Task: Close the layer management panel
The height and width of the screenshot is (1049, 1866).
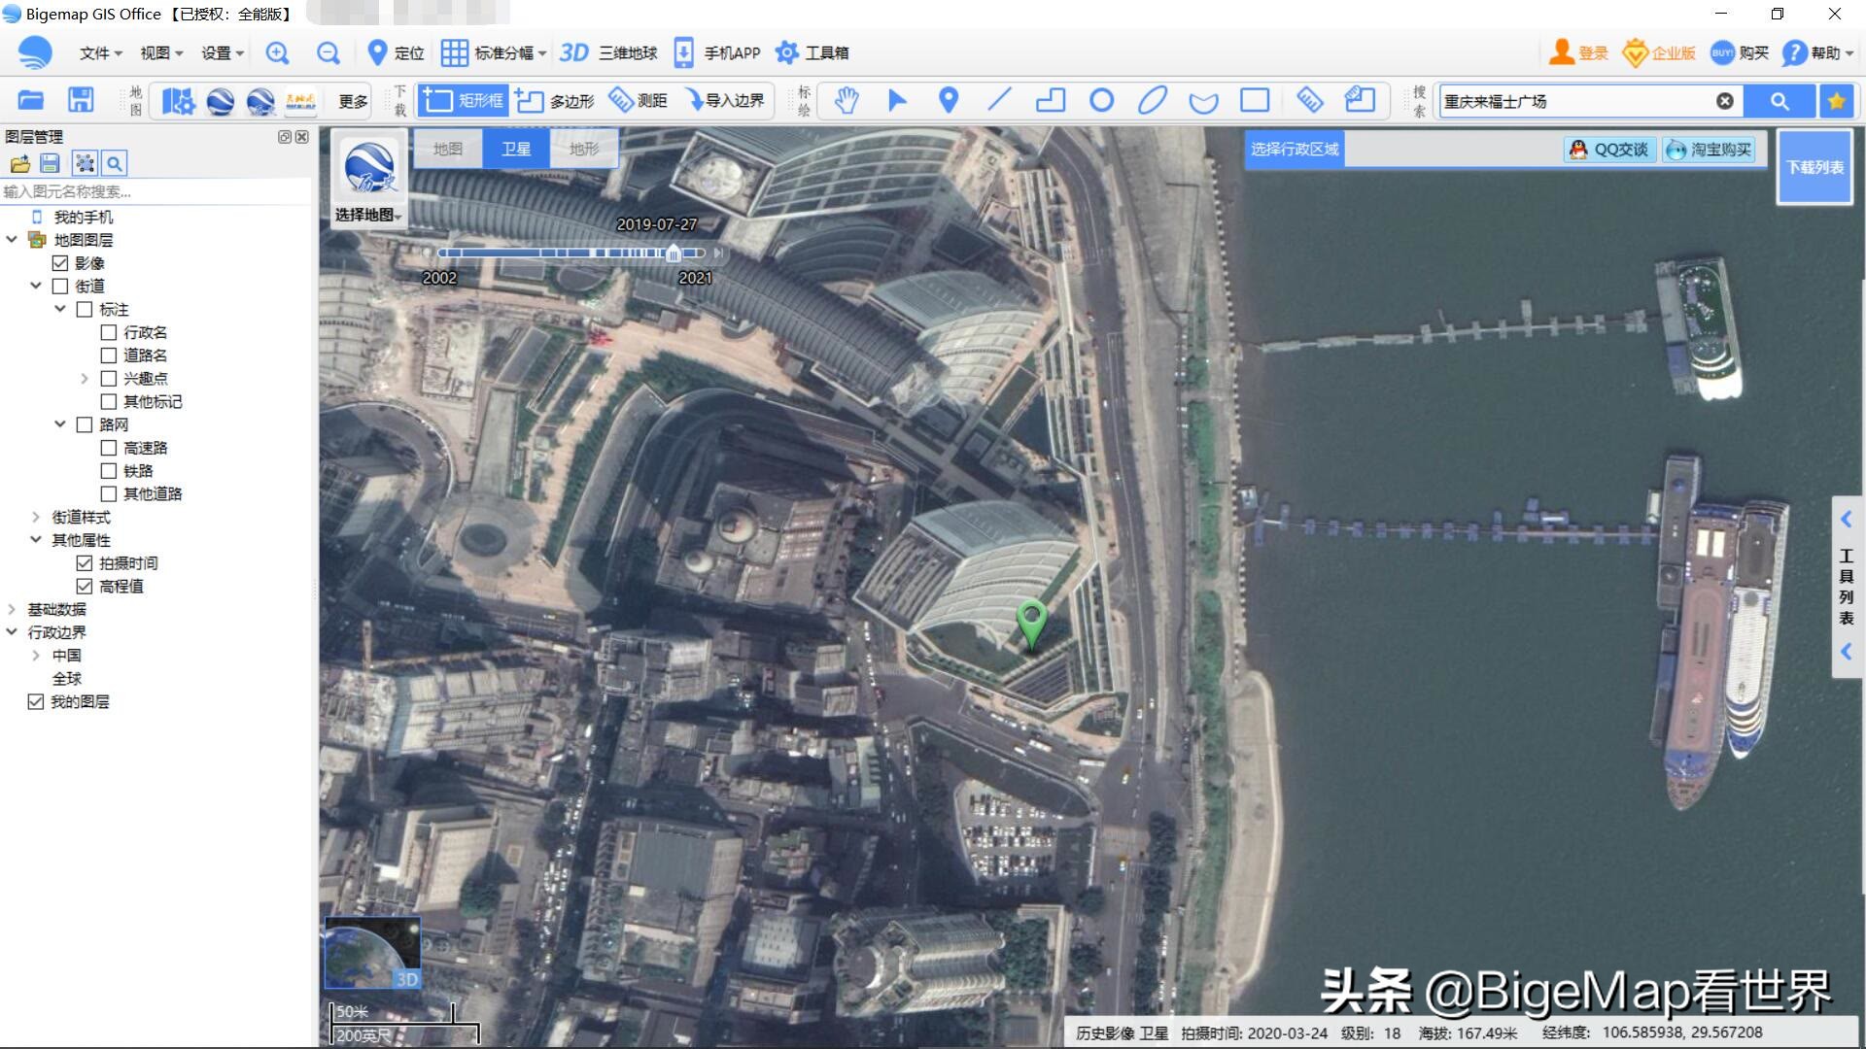Action: pos(302,137)
